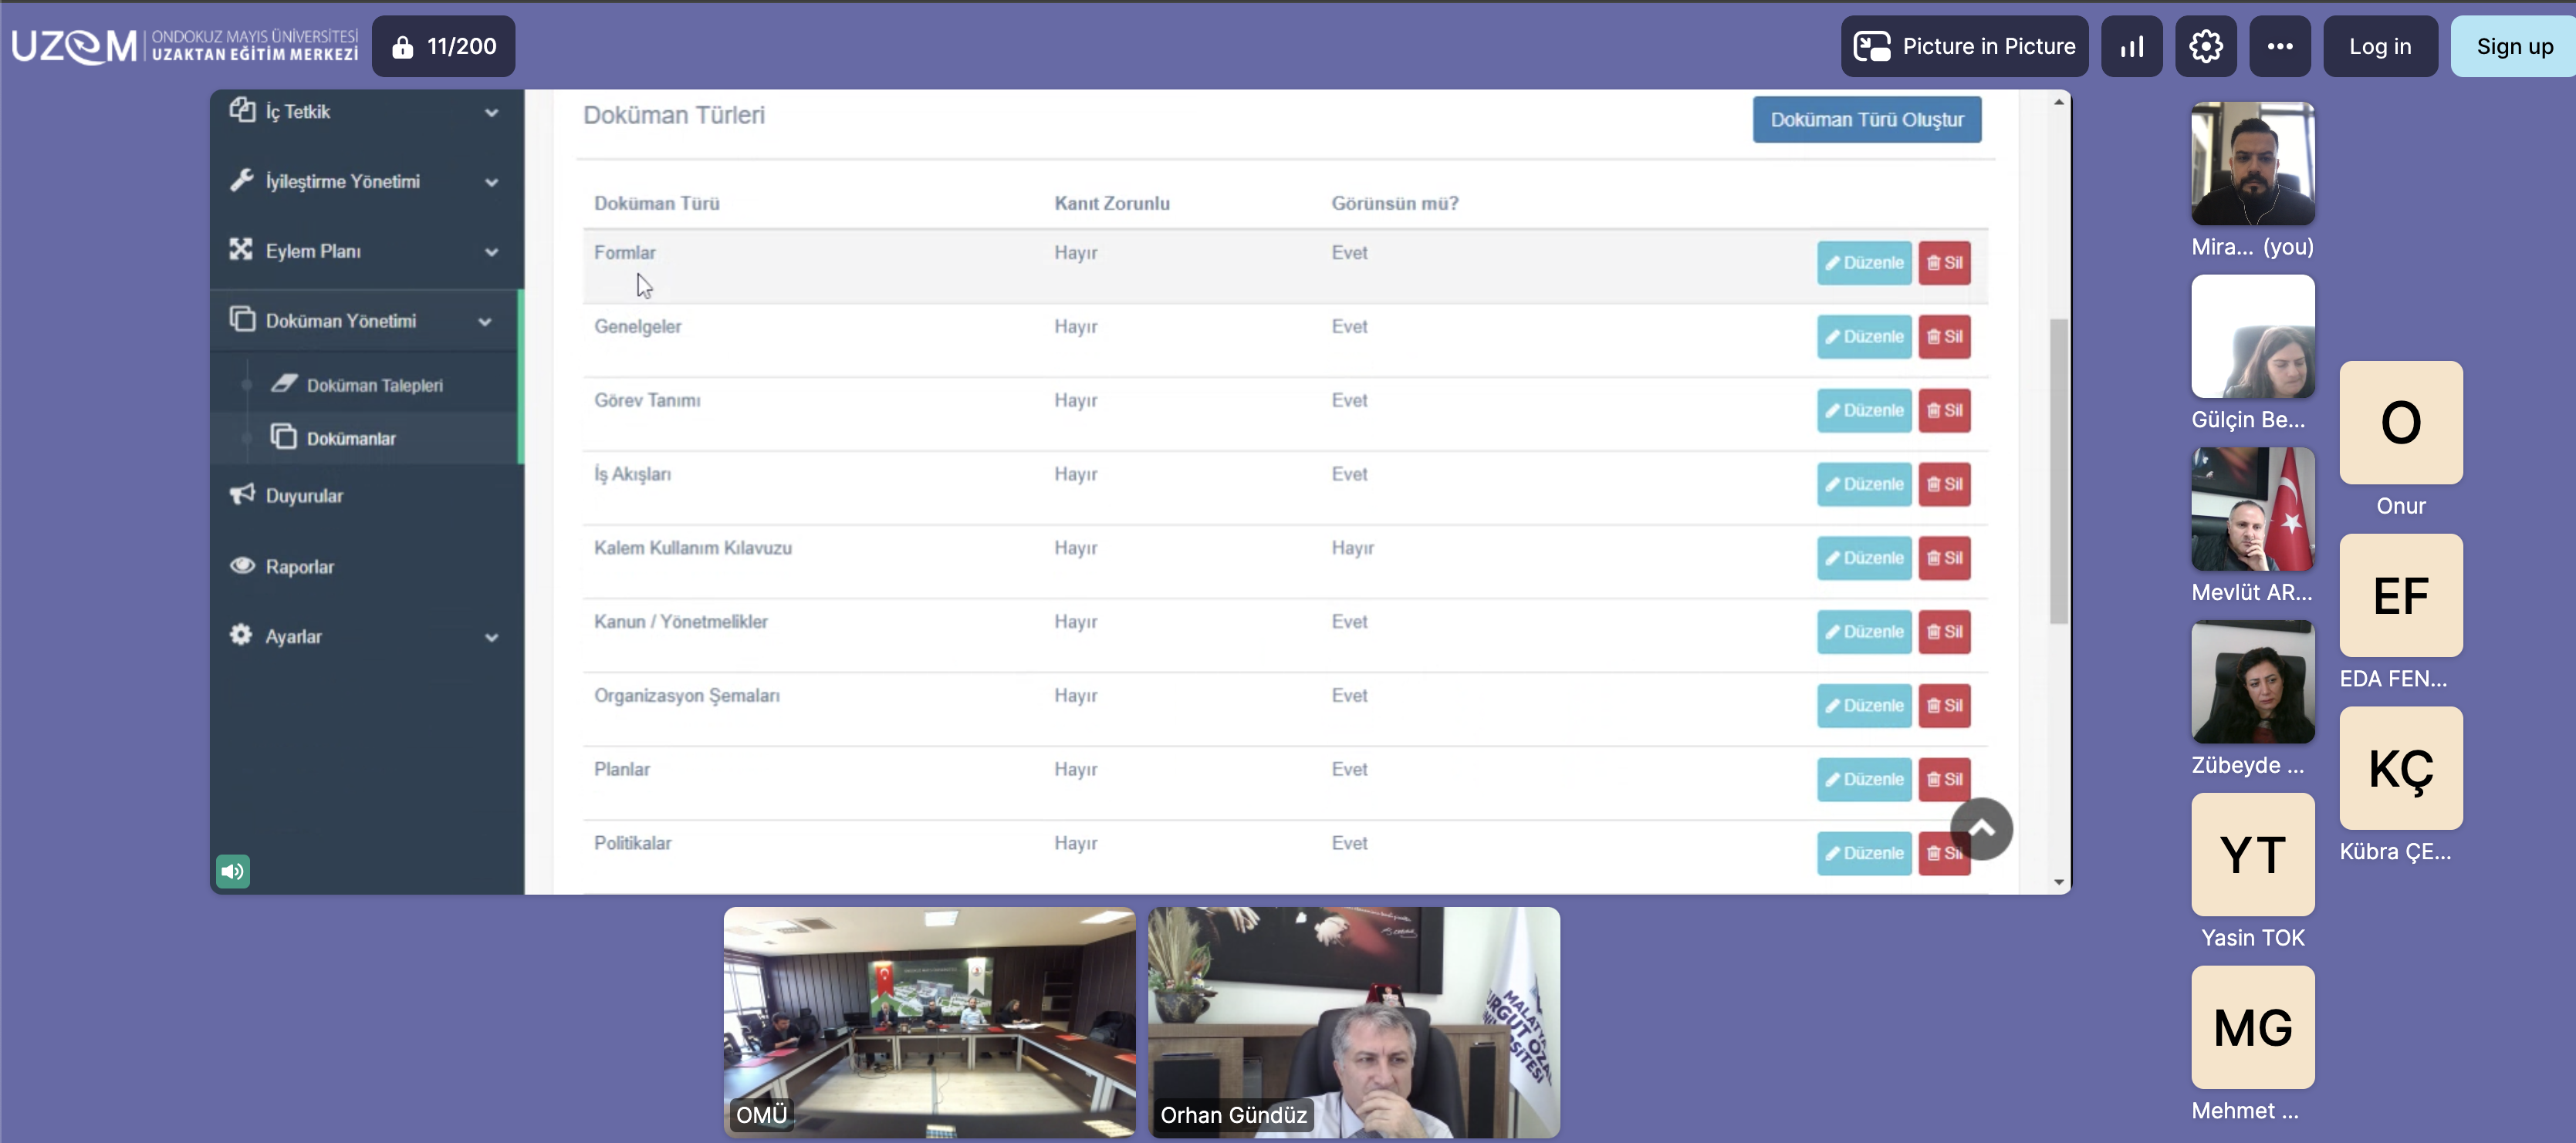
Task: Select Dokümanlar in the sidebar
Action: 351,439
